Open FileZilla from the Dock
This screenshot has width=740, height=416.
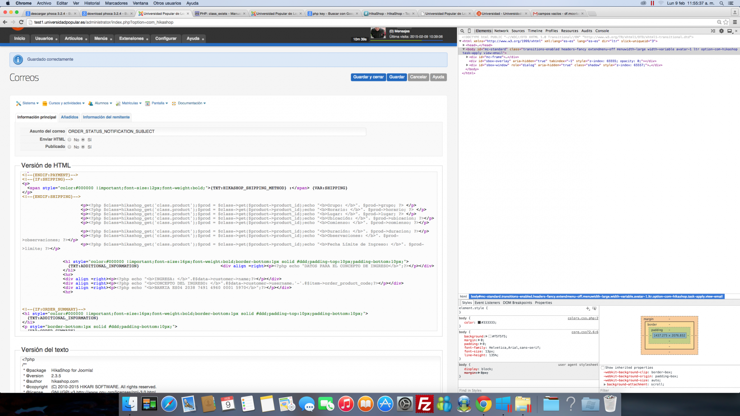coord(424,404)
